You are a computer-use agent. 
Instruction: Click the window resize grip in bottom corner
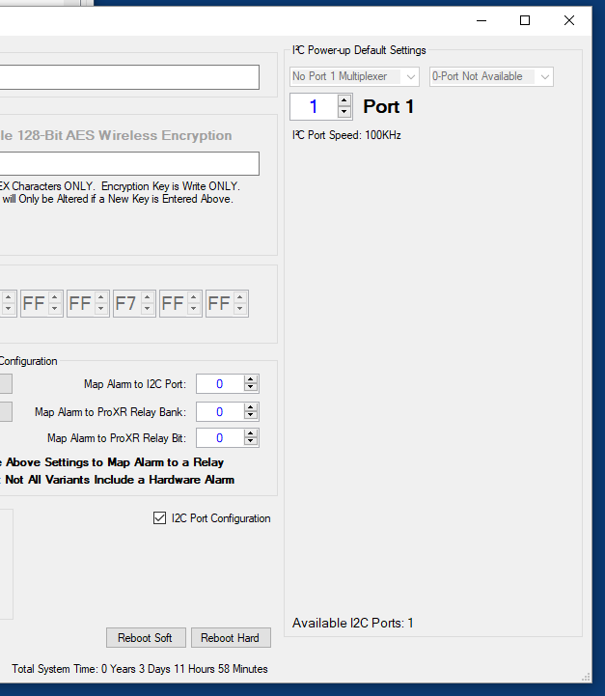point(586,677)
